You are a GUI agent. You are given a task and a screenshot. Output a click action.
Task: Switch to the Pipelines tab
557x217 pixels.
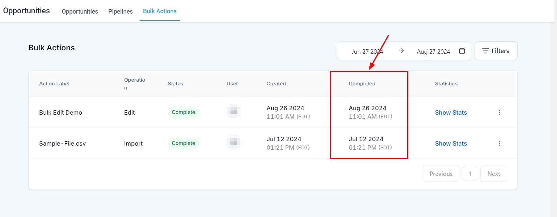(121, 12)
